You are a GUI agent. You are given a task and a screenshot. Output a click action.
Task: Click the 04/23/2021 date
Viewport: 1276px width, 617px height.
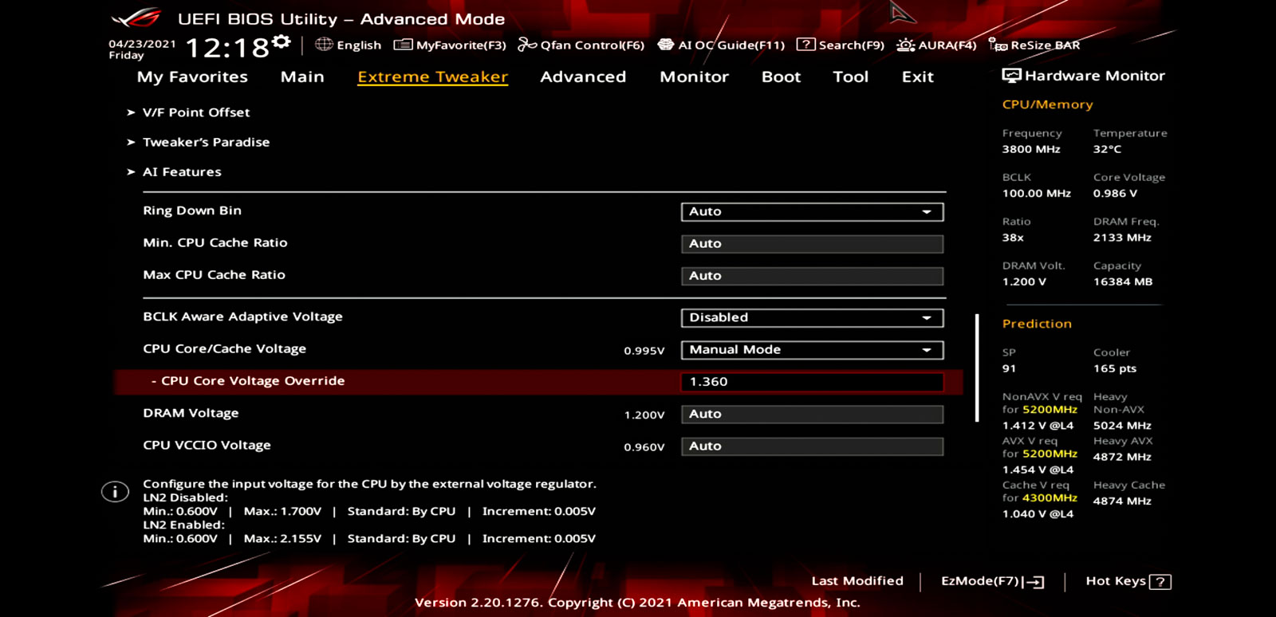coord(142,44)
